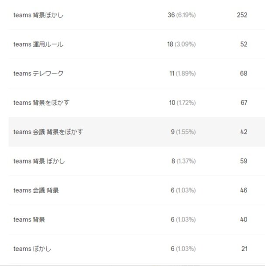The width and height of the screenshot is (265, 266).
Task: Open the 'teams 背景' query with 40 impressions
Action: (29, 220)
